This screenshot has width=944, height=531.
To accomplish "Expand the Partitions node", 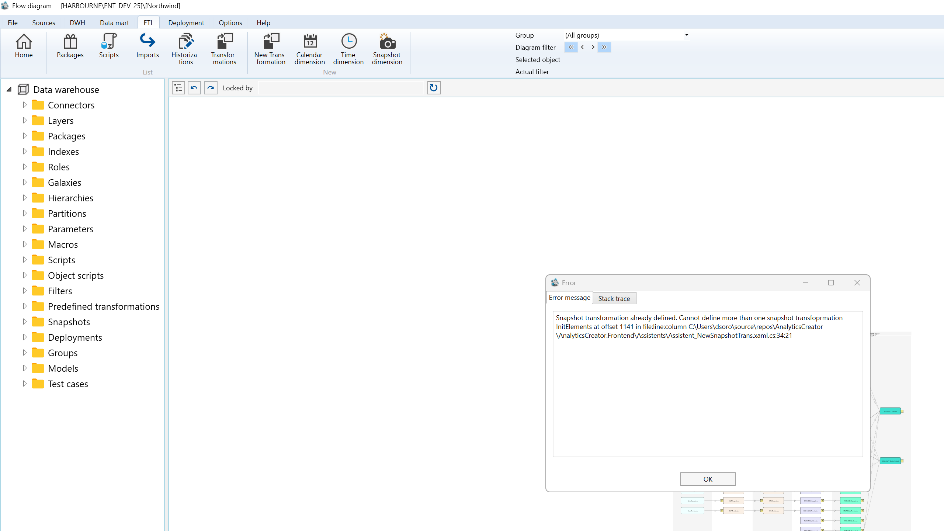I will [x=25, y=213].
